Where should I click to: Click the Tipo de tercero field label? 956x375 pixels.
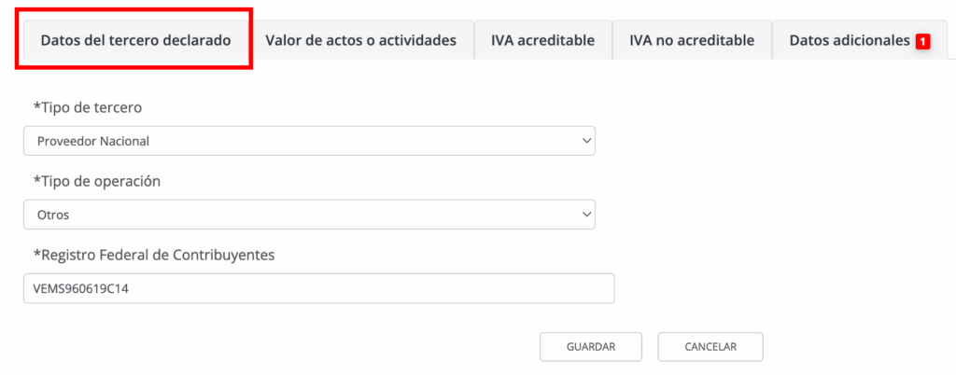click(88, 107)
